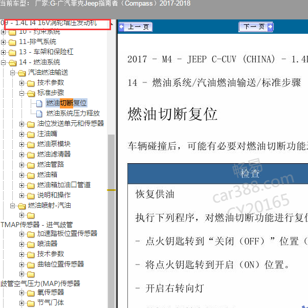
Task: Click the open folder icon of 燃油喷射-汽油
Action: point(22,206)
